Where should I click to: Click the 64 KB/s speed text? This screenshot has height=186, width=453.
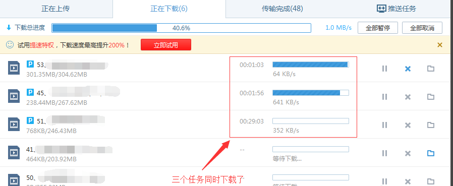[285, 74]
